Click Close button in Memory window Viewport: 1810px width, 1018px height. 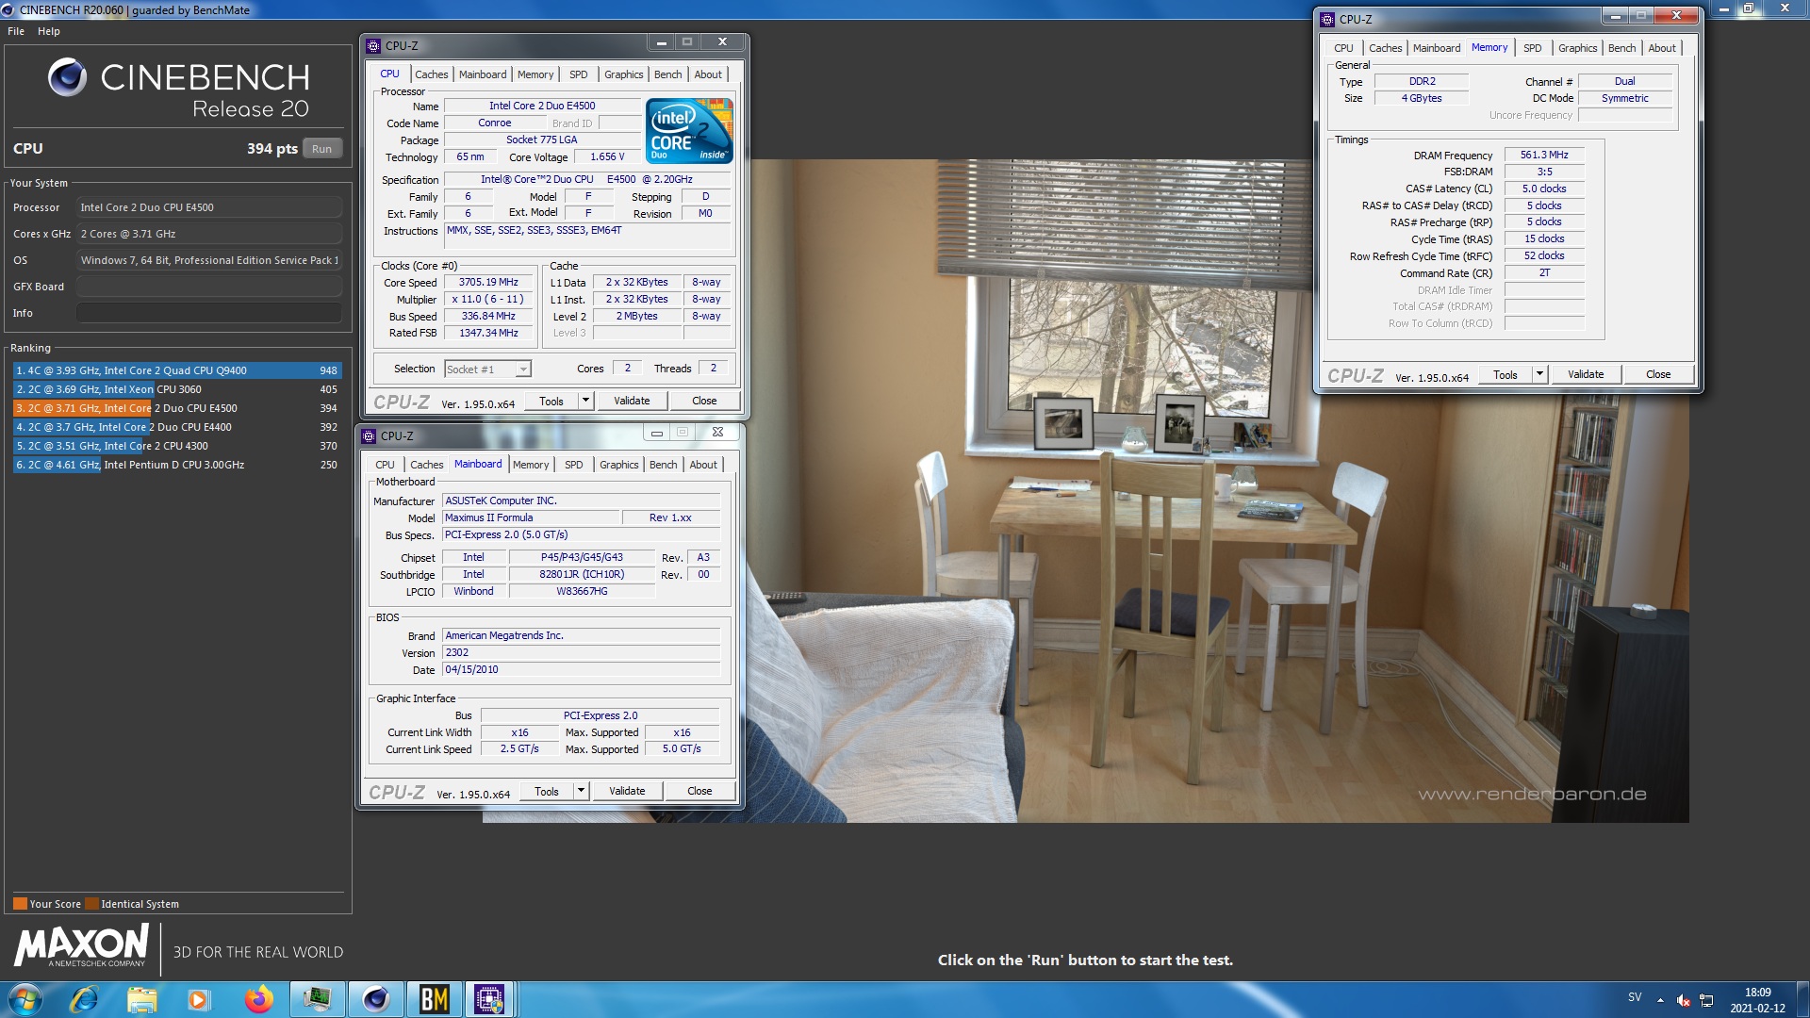click(1658, 374)
